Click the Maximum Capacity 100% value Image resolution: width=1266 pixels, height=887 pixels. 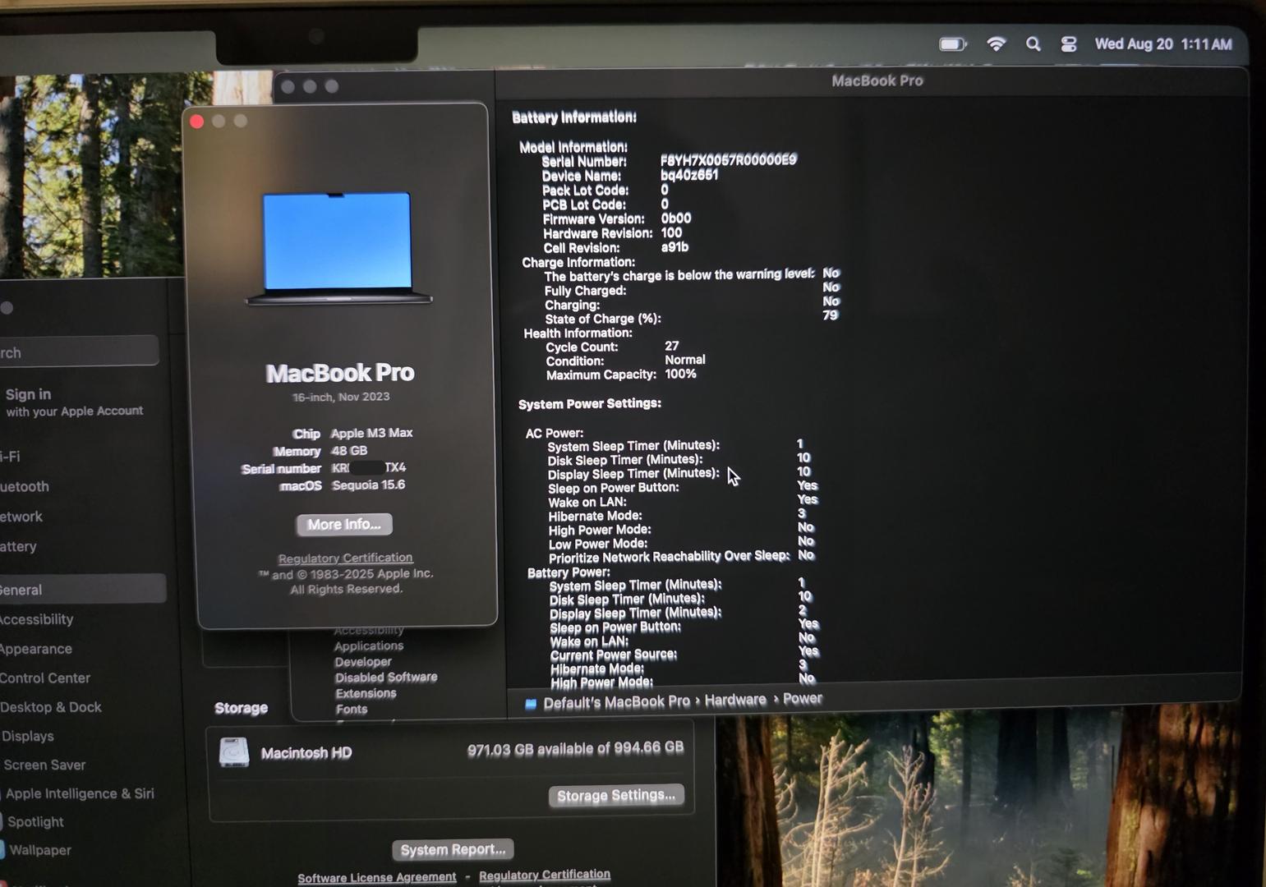coord(681,374)
